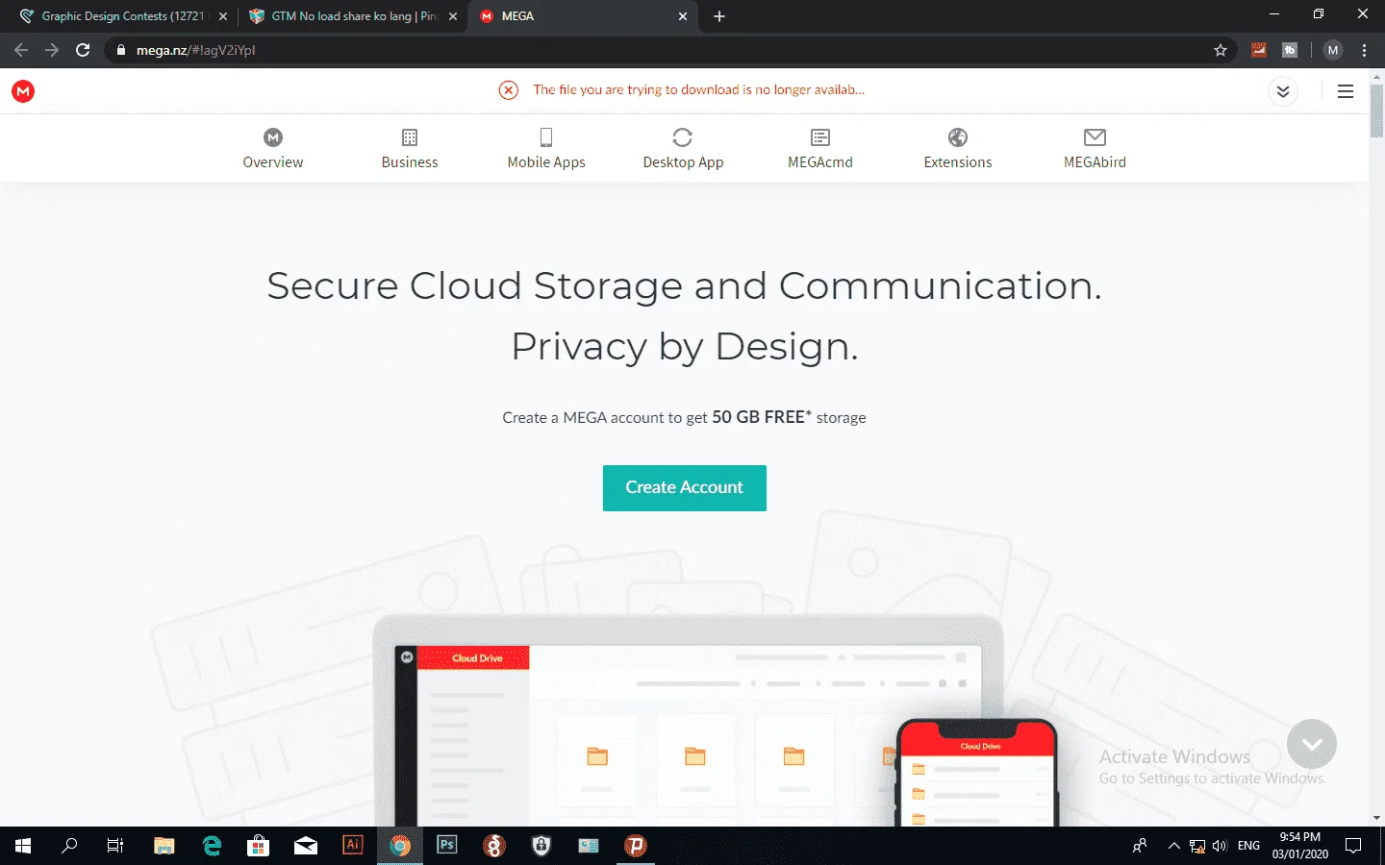
Task: Bookmark this page with the star icon
Action: (1221, 50)
